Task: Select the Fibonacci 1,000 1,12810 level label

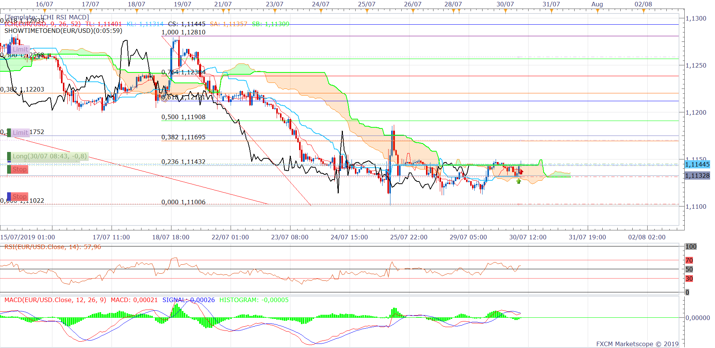Action: tap(183, 32)
